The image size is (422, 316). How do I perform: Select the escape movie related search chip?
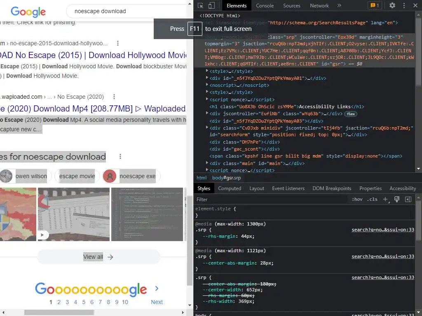(77, 176)
